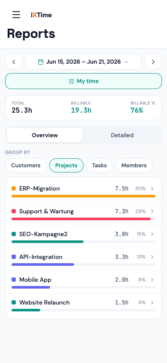The height and width of the screenshot is (363, 167).
Task: Click the ERP-Migration progress bar
Action: pyautogui.click(x=83, y=196)
